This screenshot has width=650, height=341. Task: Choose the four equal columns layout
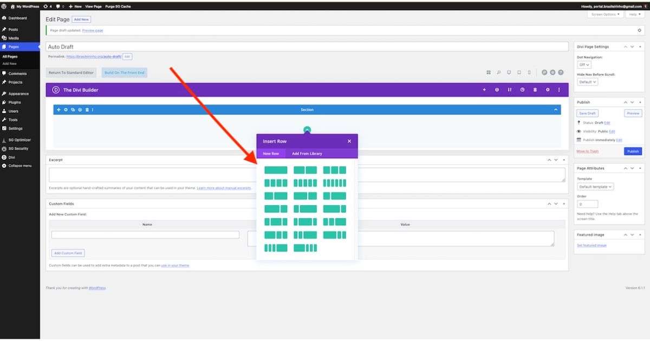276,183
